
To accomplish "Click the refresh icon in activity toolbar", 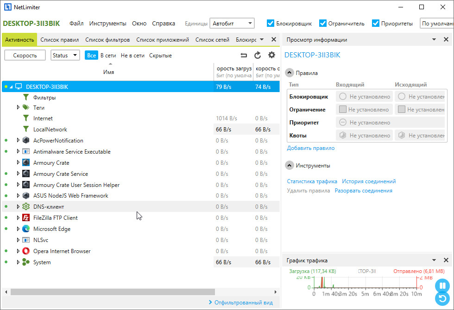I will [258, 56].
